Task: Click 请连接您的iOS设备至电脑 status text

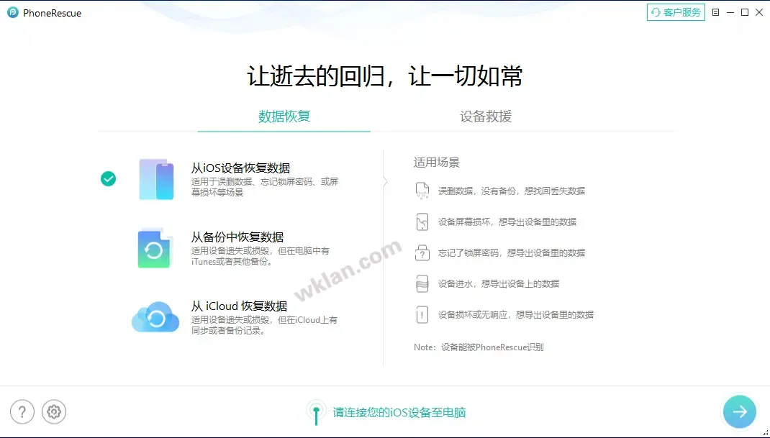Action: click(x=399, y=412)
